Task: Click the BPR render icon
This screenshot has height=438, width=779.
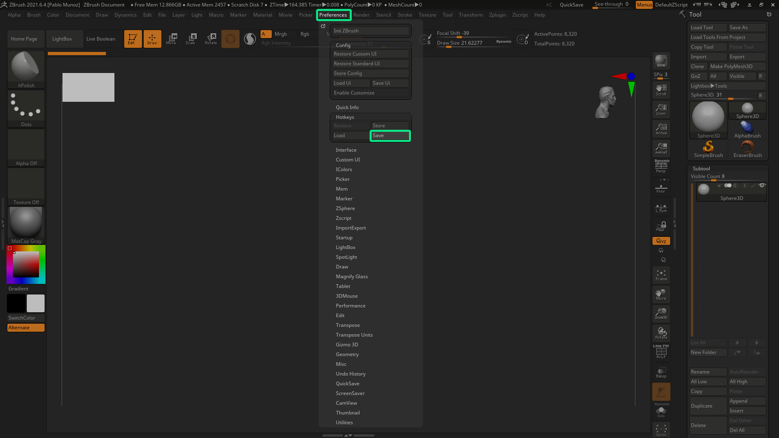Action: coord(661,61)
